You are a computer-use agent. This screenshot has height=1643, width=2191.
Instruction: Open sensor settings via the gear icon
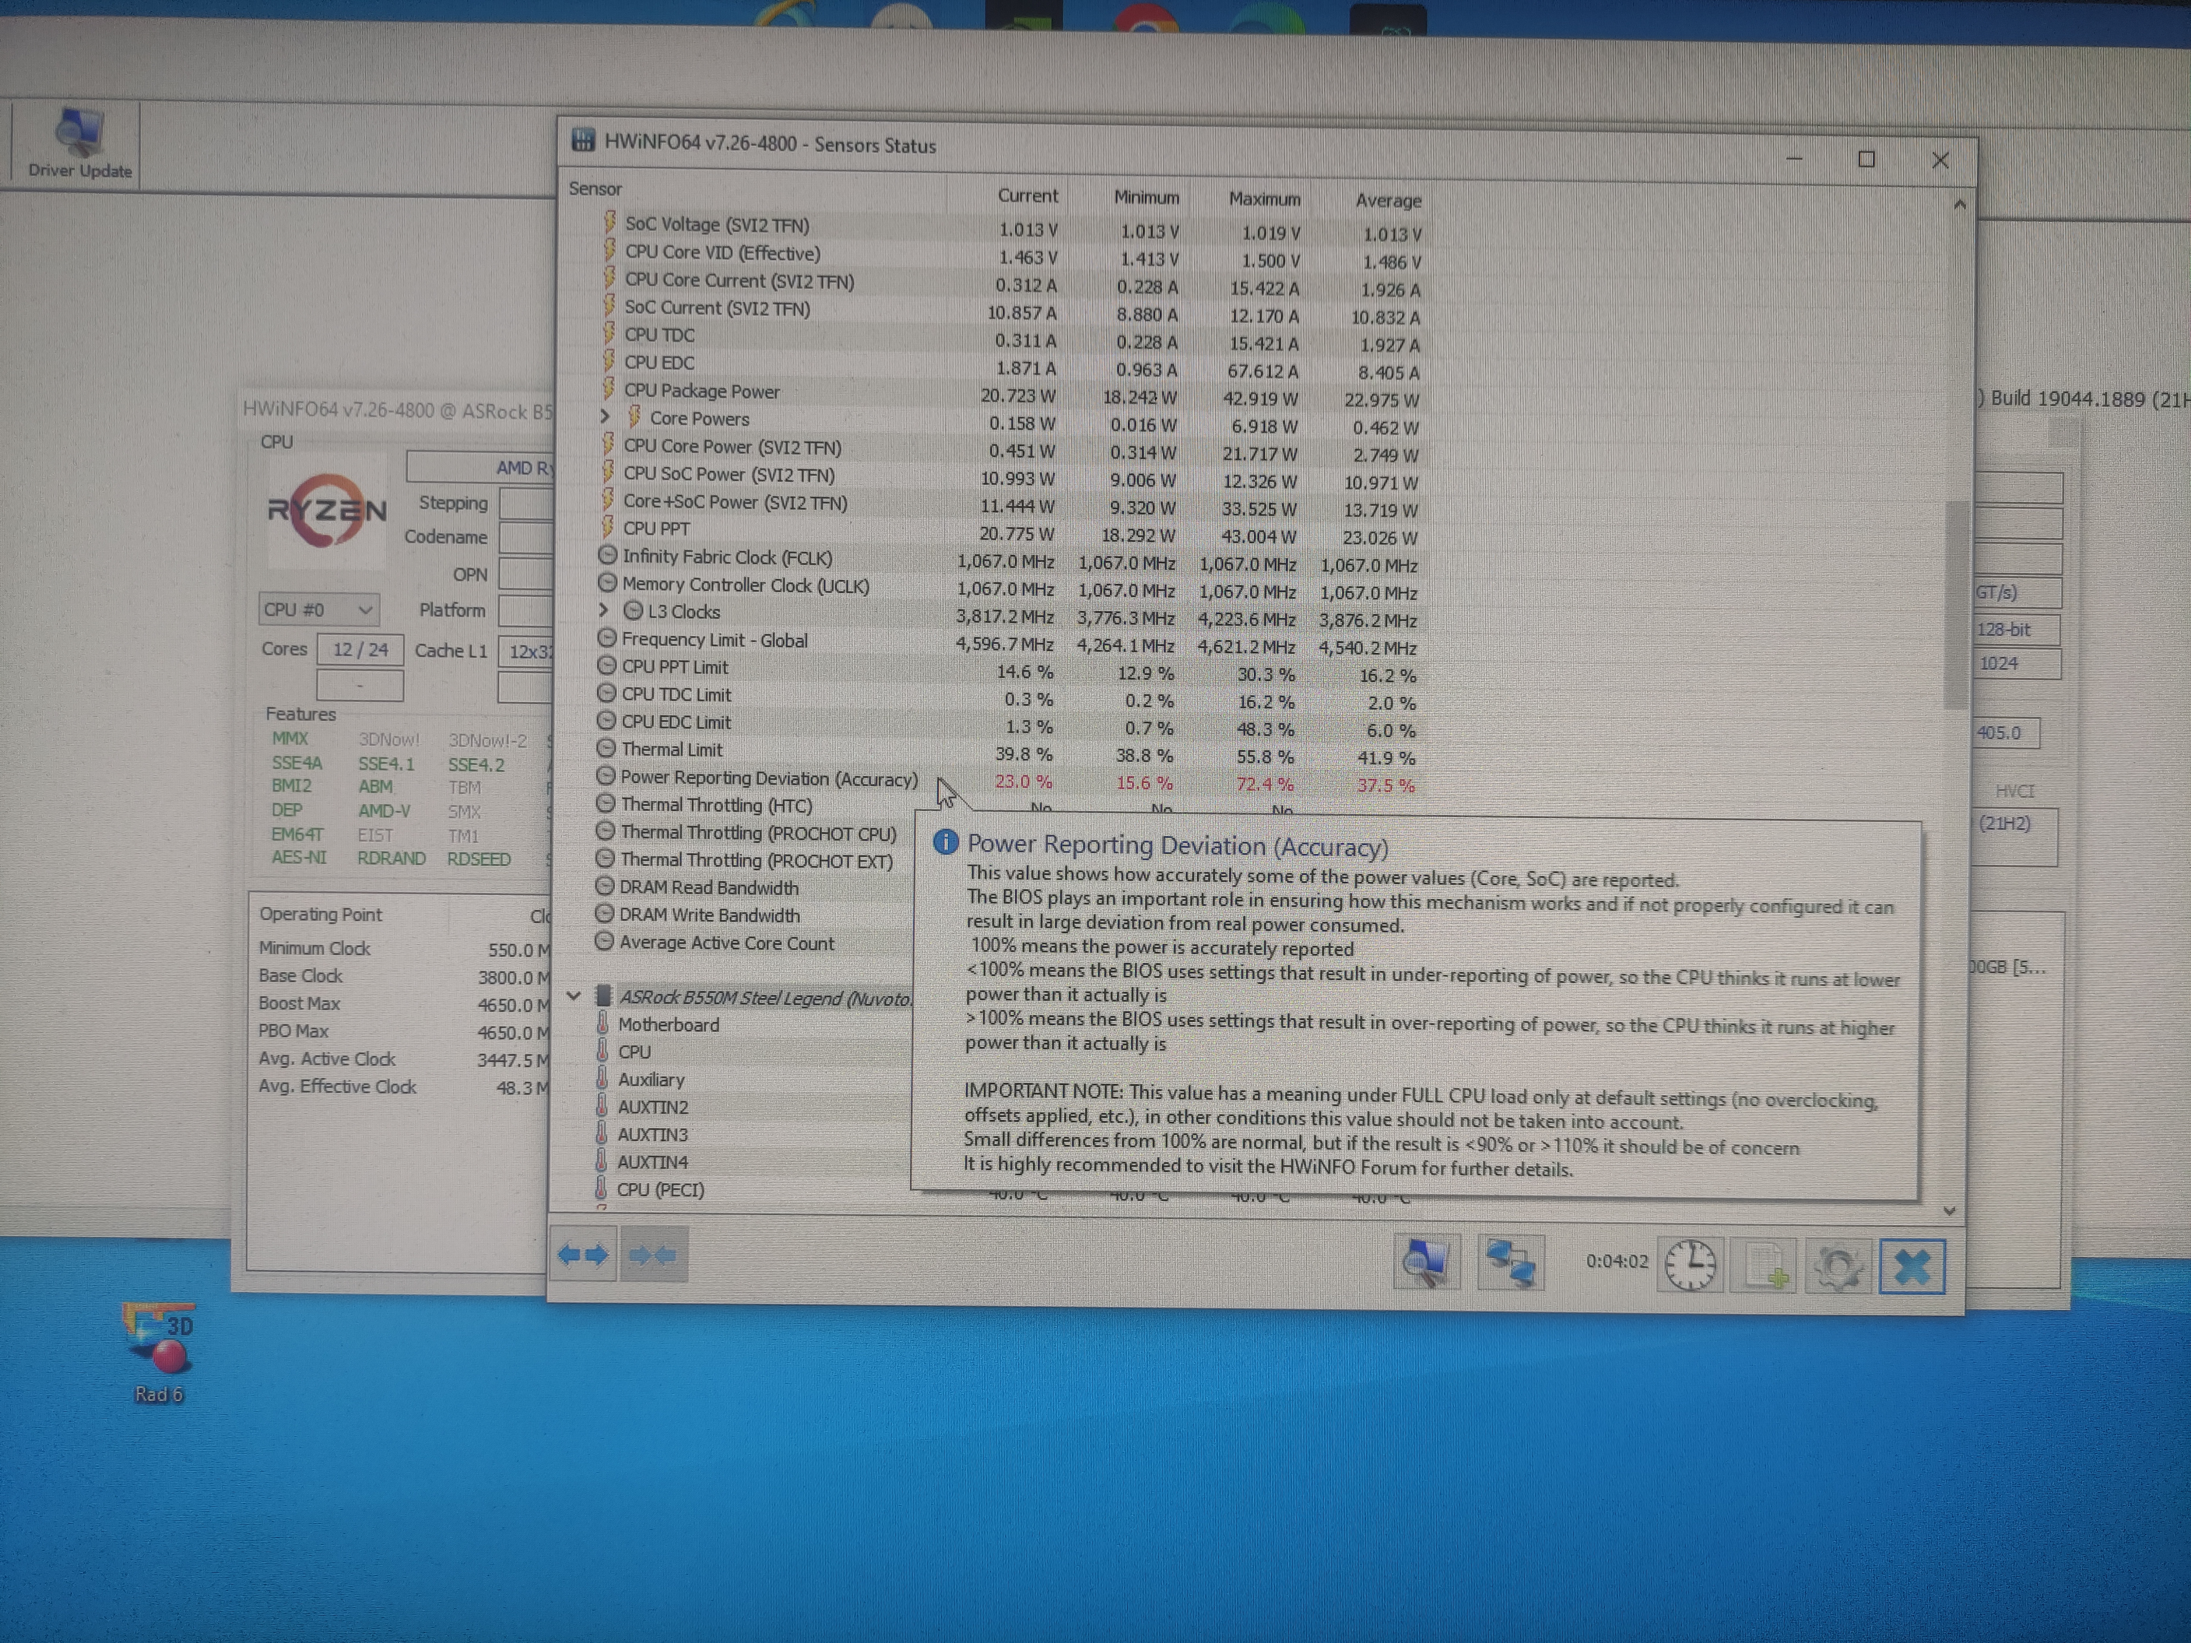coord(1838,1267)
